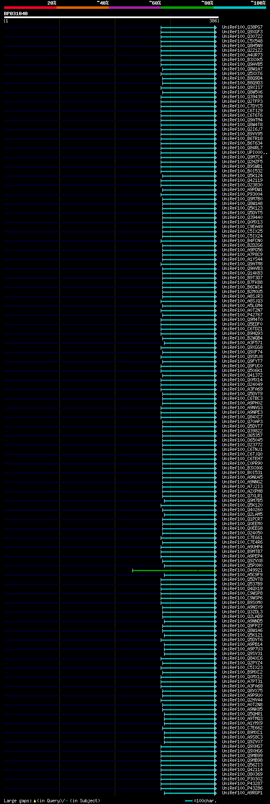The width and height of the screenshot is (270, 804).
Task: Click hit label UniRef100_Q5DVT5
Action: click(x=242, y=213)
